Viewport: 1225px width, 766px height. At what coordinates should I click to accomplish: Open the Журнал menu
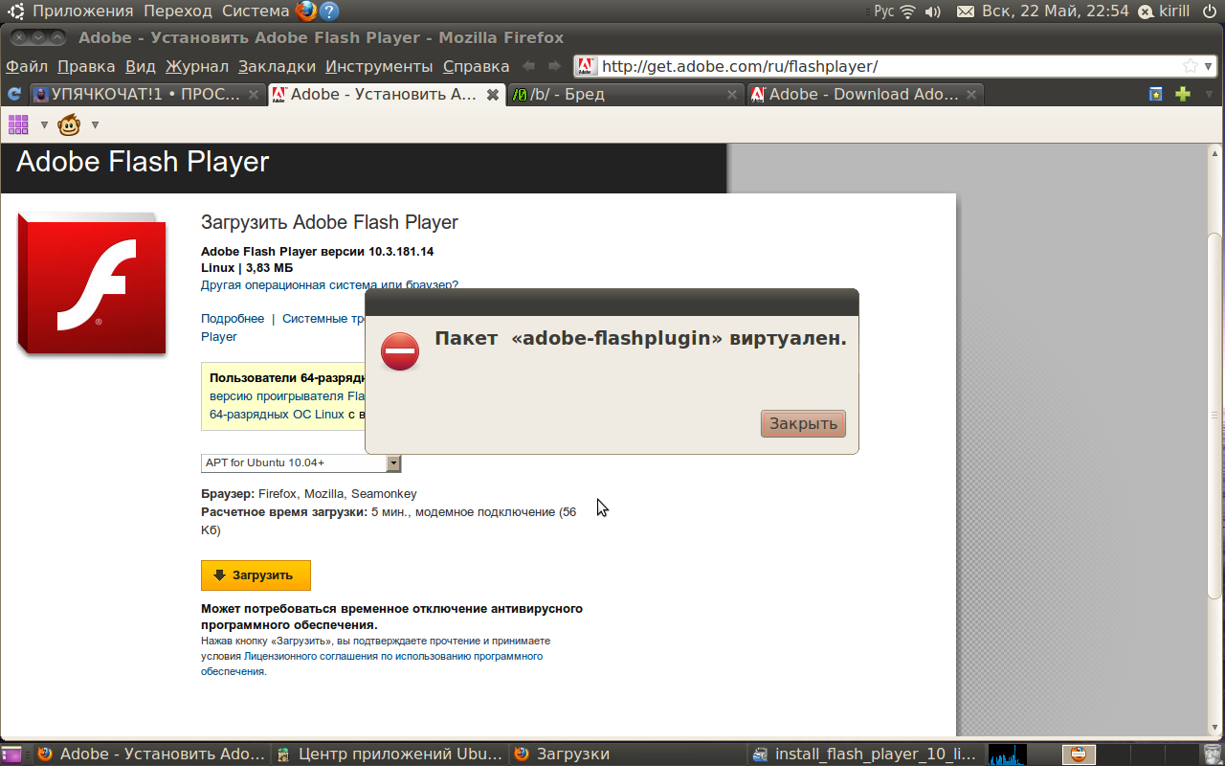(197, 66)
